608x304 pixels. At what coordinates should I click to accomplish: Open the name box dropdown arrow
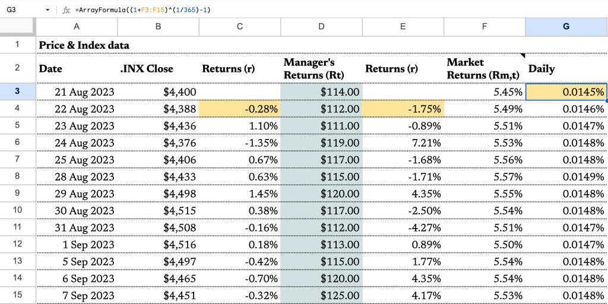point(47,10)
